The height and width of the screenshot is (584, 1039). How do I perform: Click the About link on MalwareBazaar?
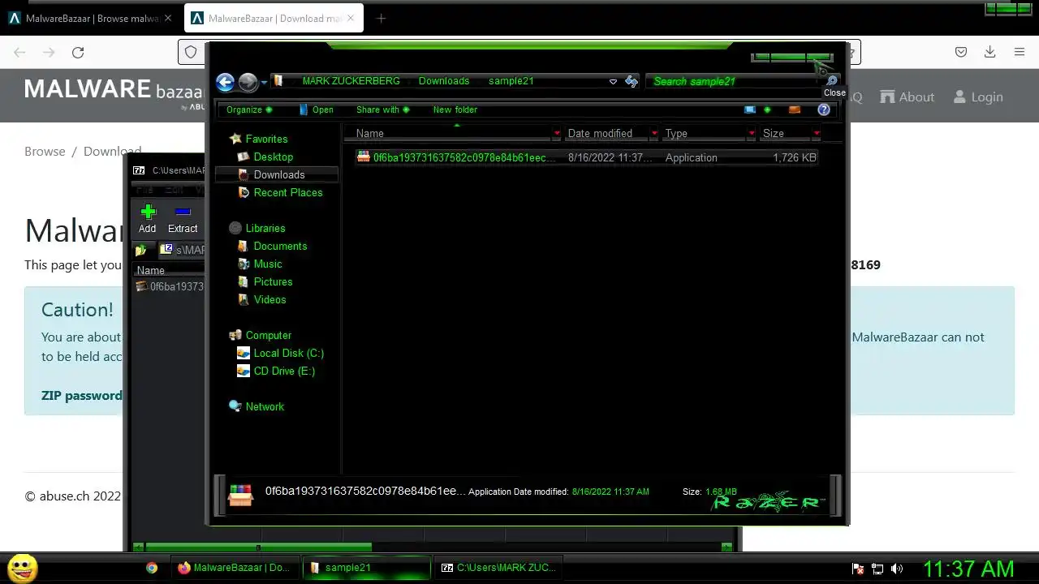(x=908, y=97)
